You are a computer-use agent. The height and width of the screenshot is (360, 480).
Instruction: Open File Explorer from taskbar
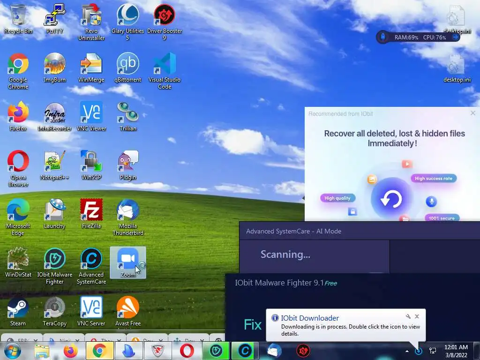(x=42, y=351)
